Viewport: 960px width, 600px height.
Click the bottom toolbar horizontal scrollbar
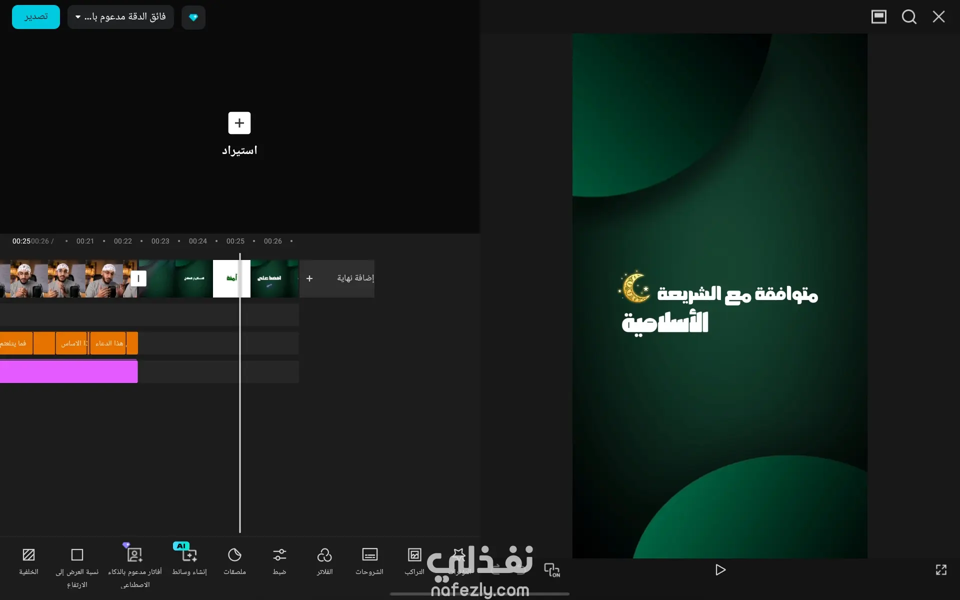(479, 594)
